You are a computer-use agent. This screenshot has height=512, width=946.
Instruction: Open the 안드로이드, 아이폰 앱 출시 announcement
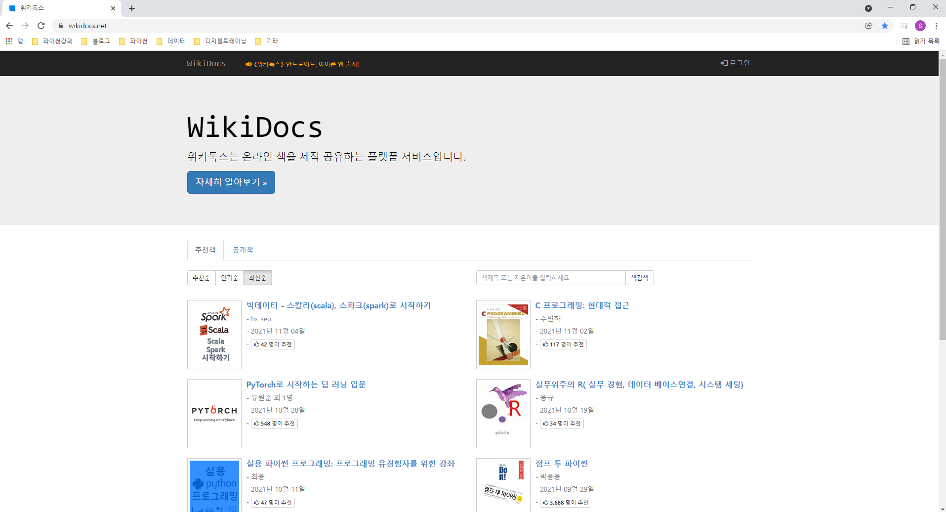[x=302, y=64]
